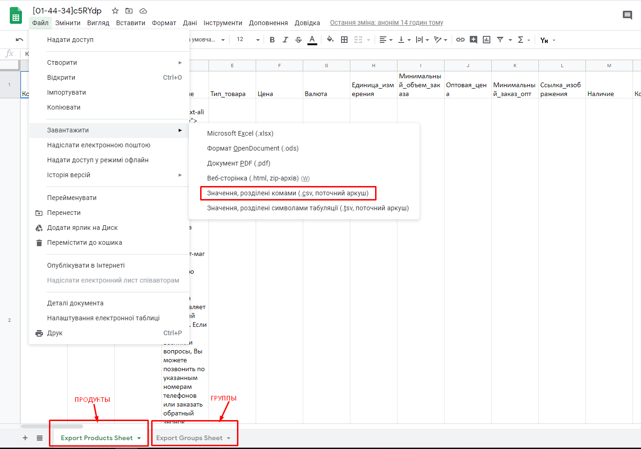
Task: Toggle italic formatting
Action: [x=286, y=40]
